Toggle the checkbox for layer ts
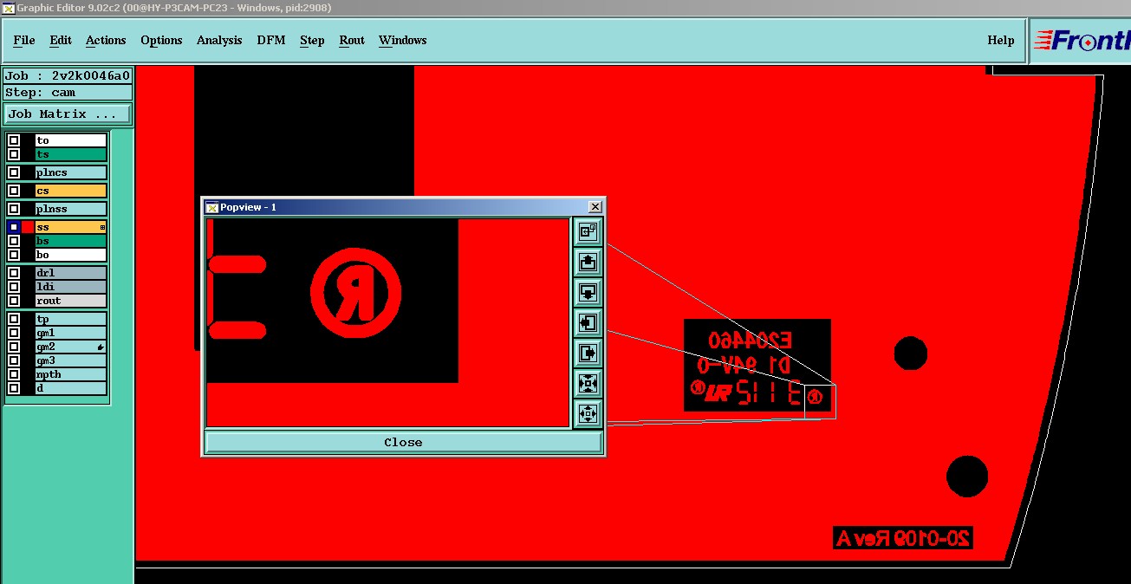The width and height of the screenshot is (1131, 584). [x=14, y=154]
